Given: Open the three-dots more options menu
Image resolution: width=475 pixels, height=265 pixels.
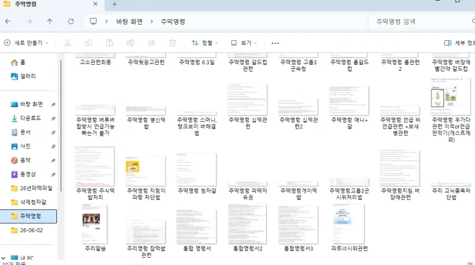Looking at the screenshot, I should click(x=275, y=44).
